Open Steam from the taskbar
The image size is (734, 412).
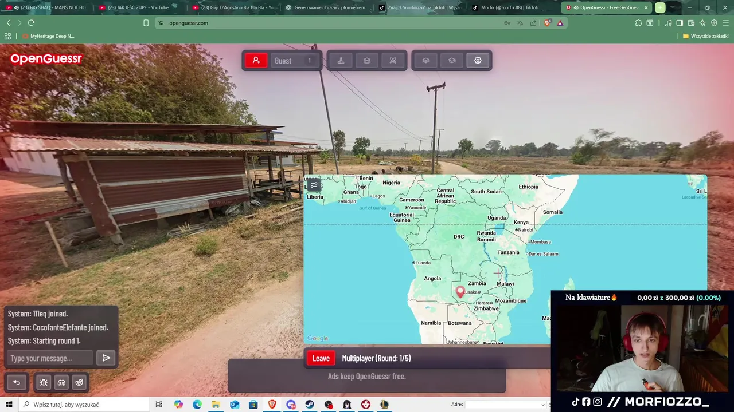pos(310,405)
